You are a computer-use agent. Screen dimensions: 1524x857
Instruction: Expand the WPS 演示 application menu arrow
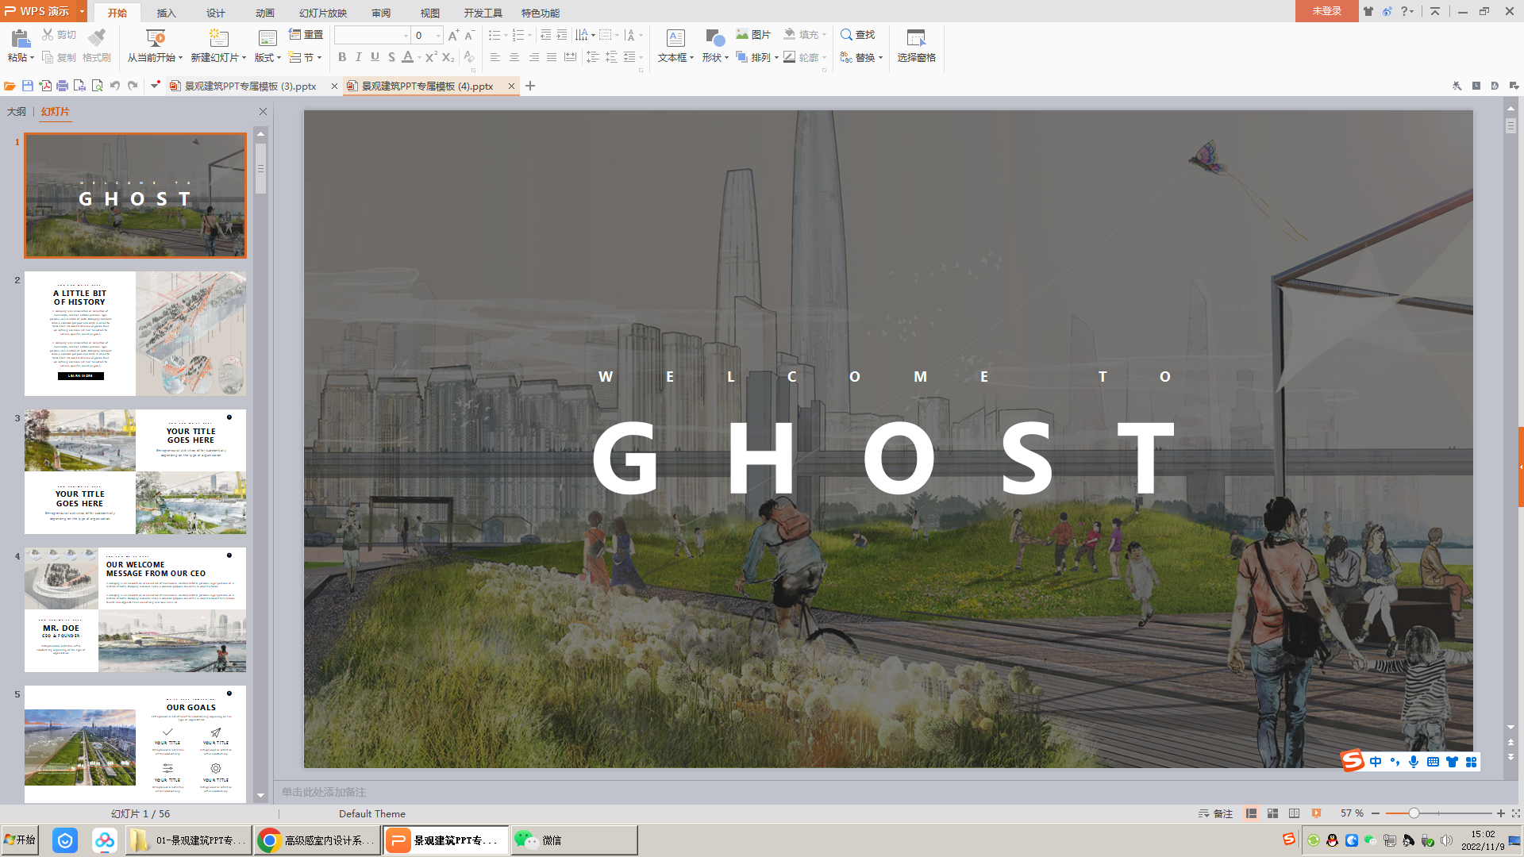[x=82, y=11]
